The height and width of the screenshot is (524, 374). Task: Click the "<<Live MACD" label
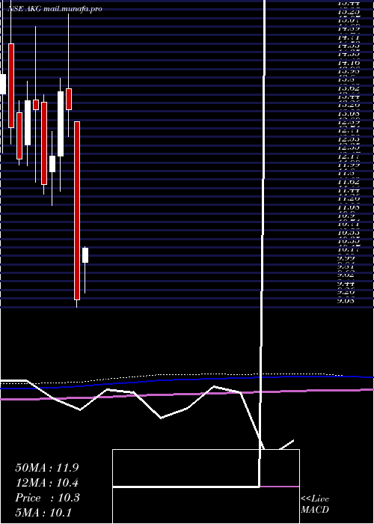point(315,505)
